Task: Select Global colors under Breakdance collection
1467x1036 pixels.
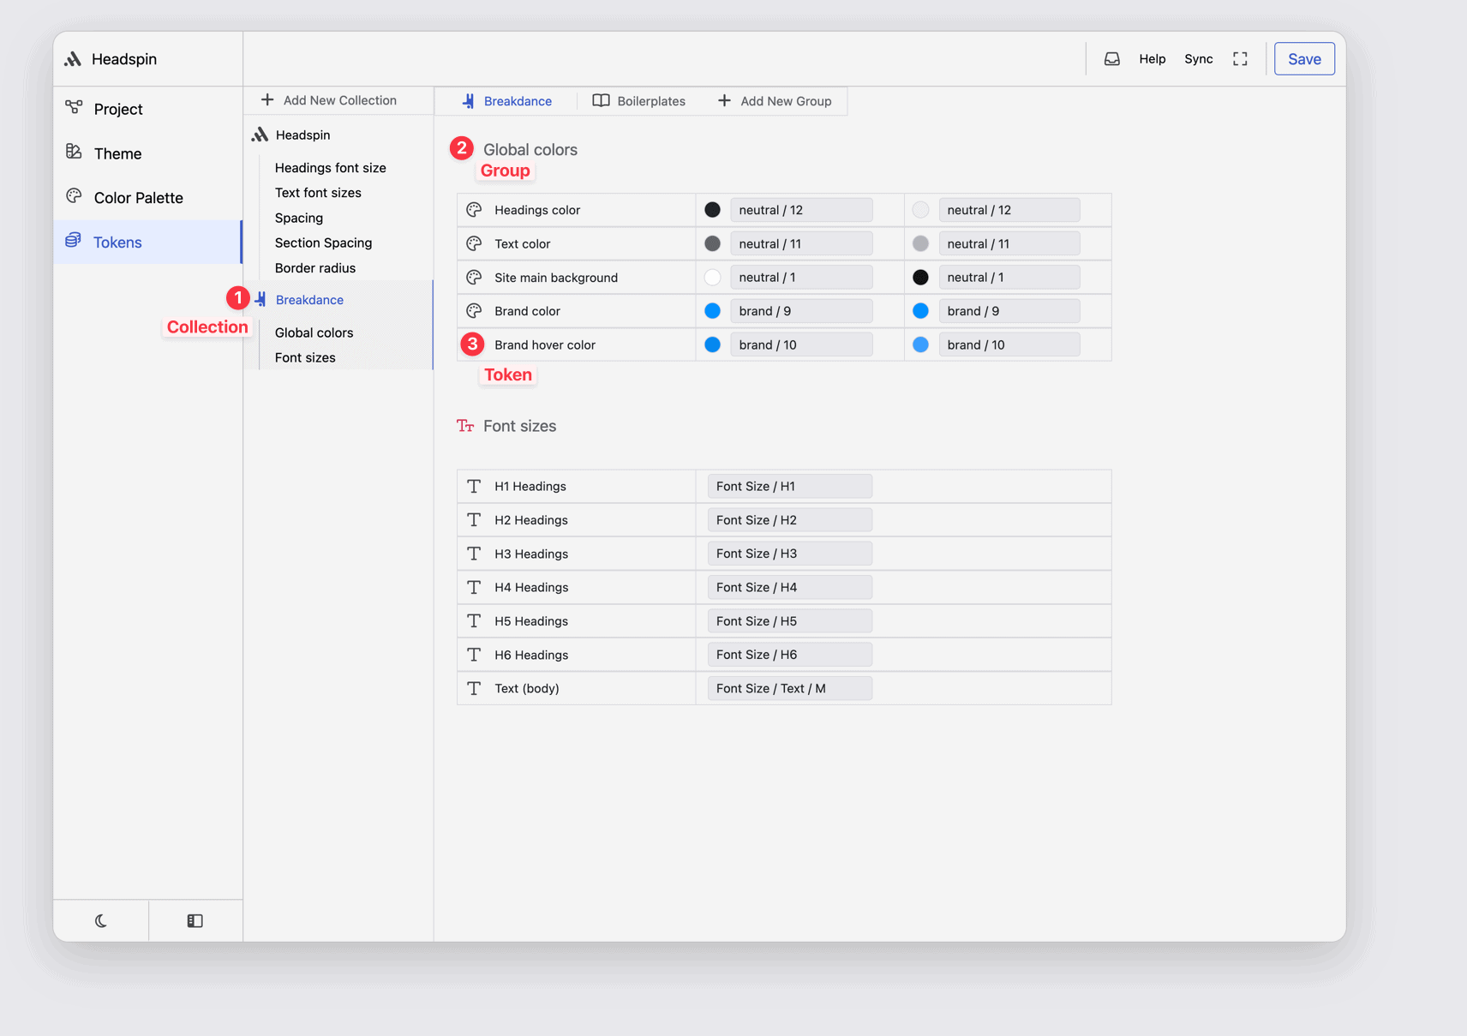Action: click(x=314, y=332)
